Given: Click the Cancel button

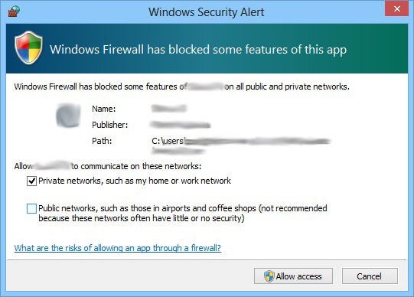Looking at the screenshot, I should click(370, 276).
